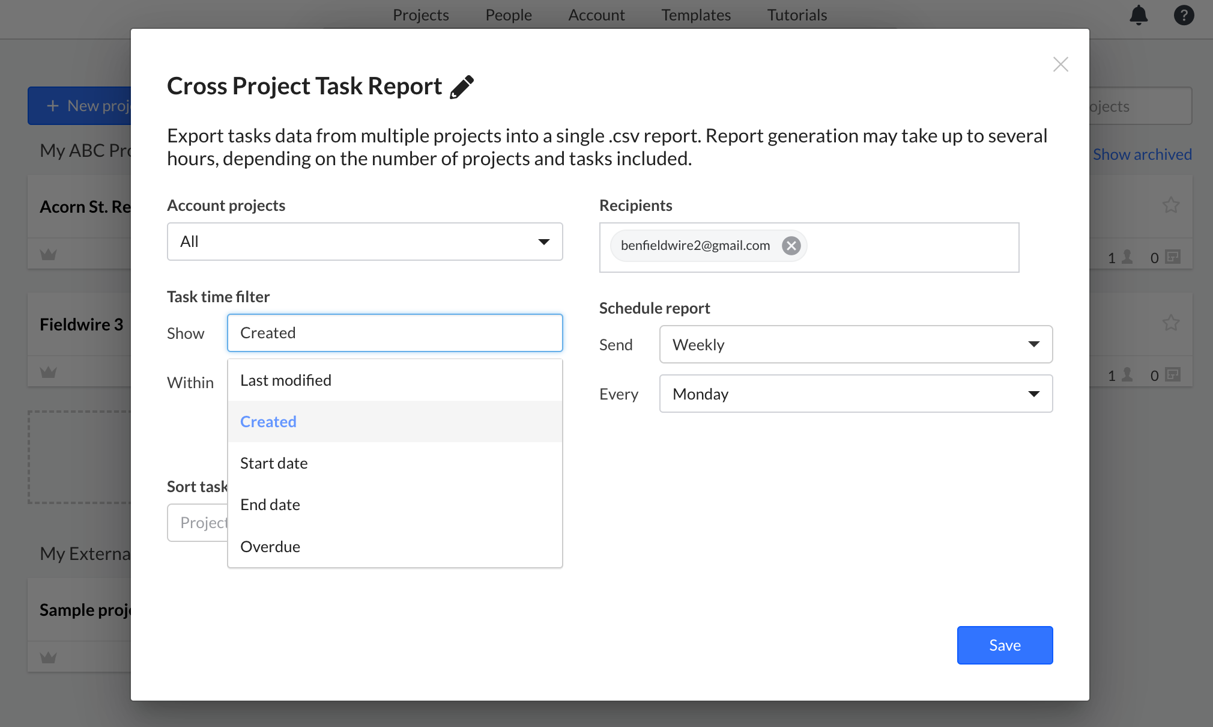
Task: Open the help question mark icon
Action: (x=1184, y=14)
